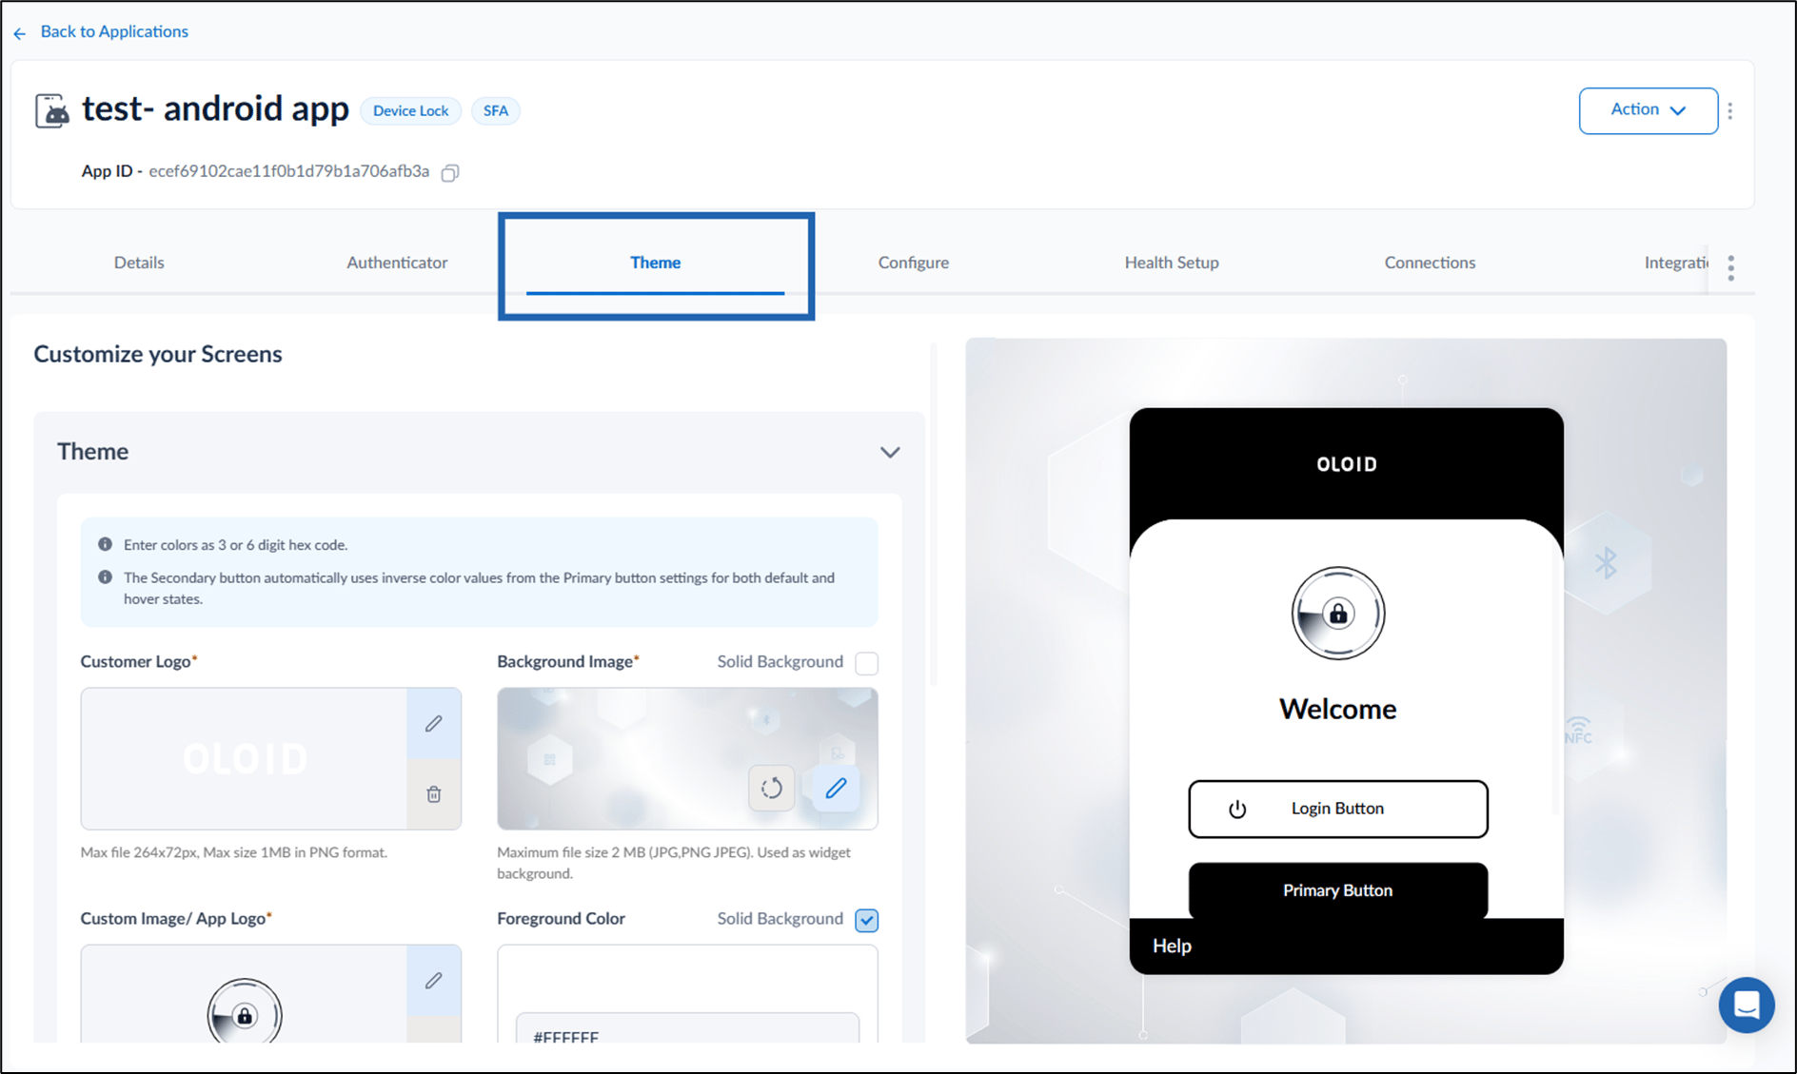Open the Health Setup tab
The image size is (1797, 1074).
tap(1171, 263)
